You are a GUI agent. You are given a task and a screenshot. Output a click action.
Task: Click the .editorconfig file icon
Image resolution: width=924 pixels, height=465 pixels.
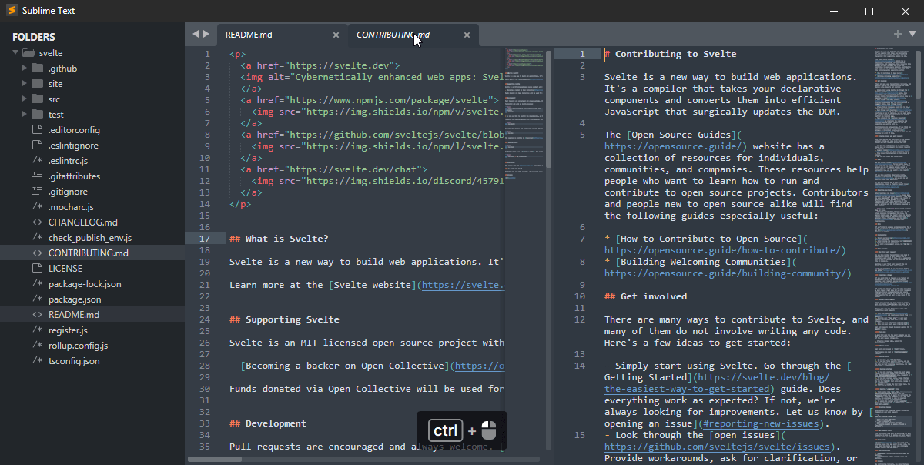37,130
